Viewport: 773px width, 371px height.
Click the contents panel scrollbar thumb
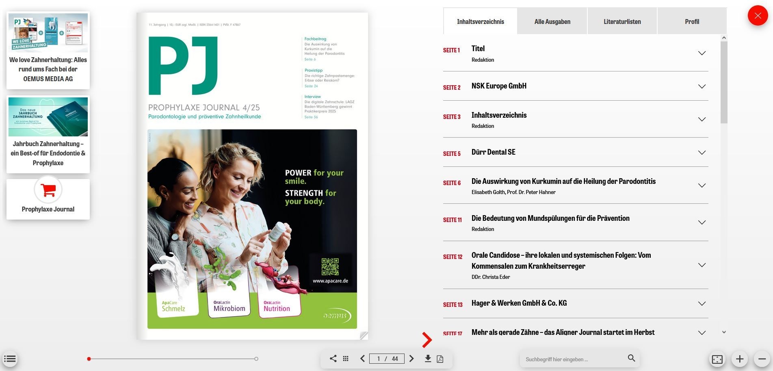coord(724,82)
